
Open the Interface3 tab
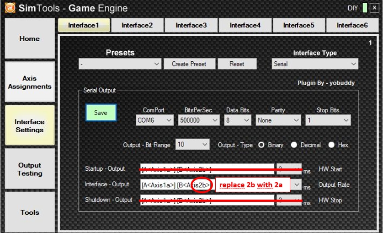(191, 25)
